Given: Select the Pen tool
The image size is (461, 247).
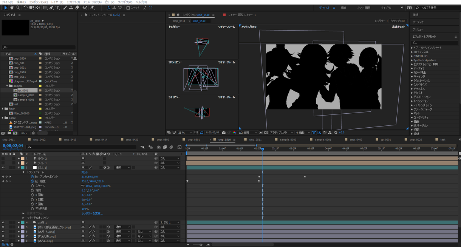Looking at the screenshot, I should pyautogui.click(x=52, y=8).
